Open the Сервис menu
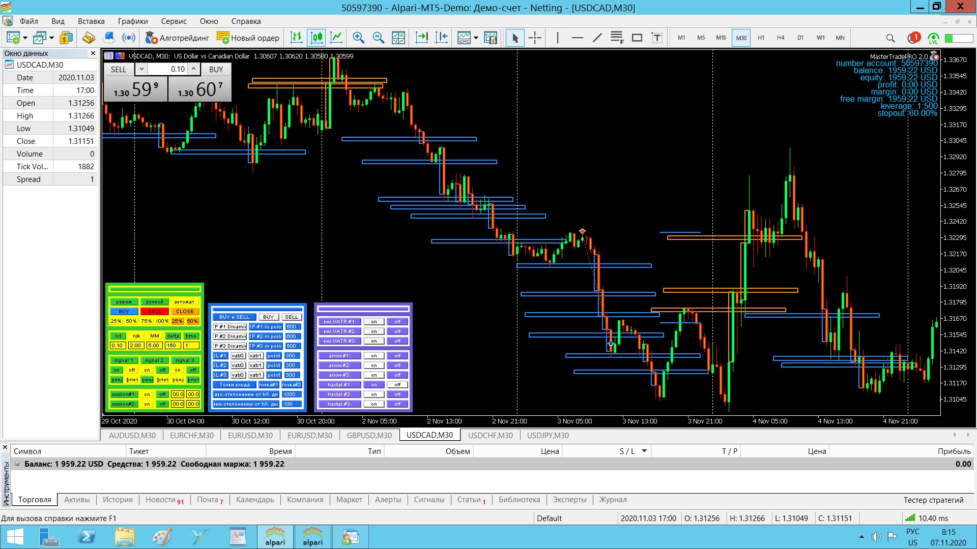The width and height of the screenshot is (977, 549). [174, 21]
